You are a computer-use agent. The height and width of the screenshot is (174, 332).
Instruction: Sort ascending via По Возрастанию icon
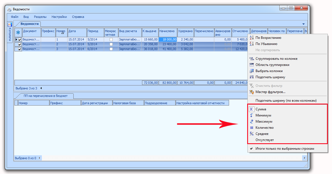coord(252,38)
